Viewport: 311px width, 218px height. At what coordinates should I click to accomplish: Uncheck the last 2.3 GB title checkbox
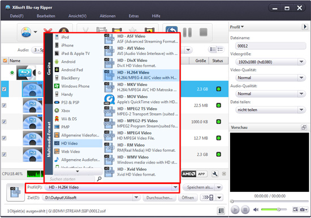[x=4, y=154]
